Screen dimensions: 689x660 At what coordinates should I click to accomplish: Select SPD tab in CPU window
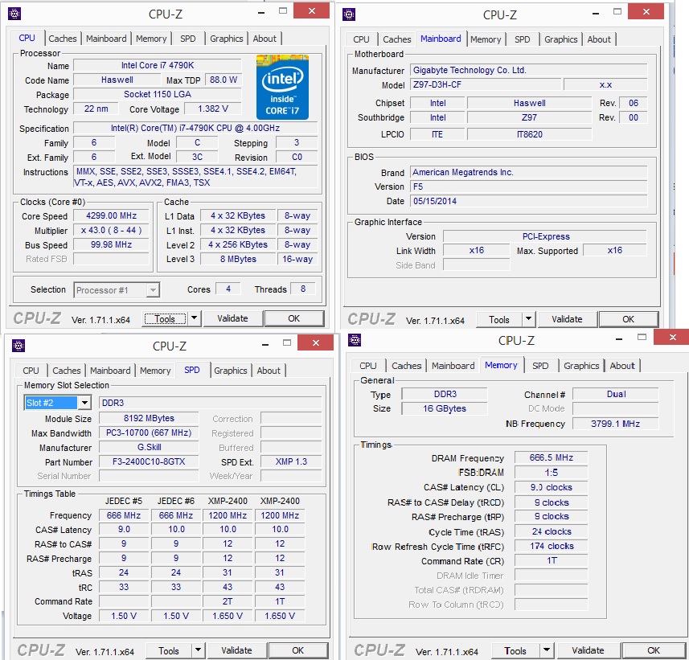(x=187, y=39)
